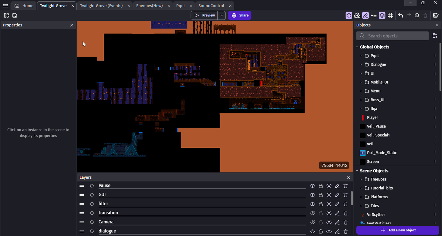Open scene properties edit icon
The image size is (442, 236).
[436, 15]
